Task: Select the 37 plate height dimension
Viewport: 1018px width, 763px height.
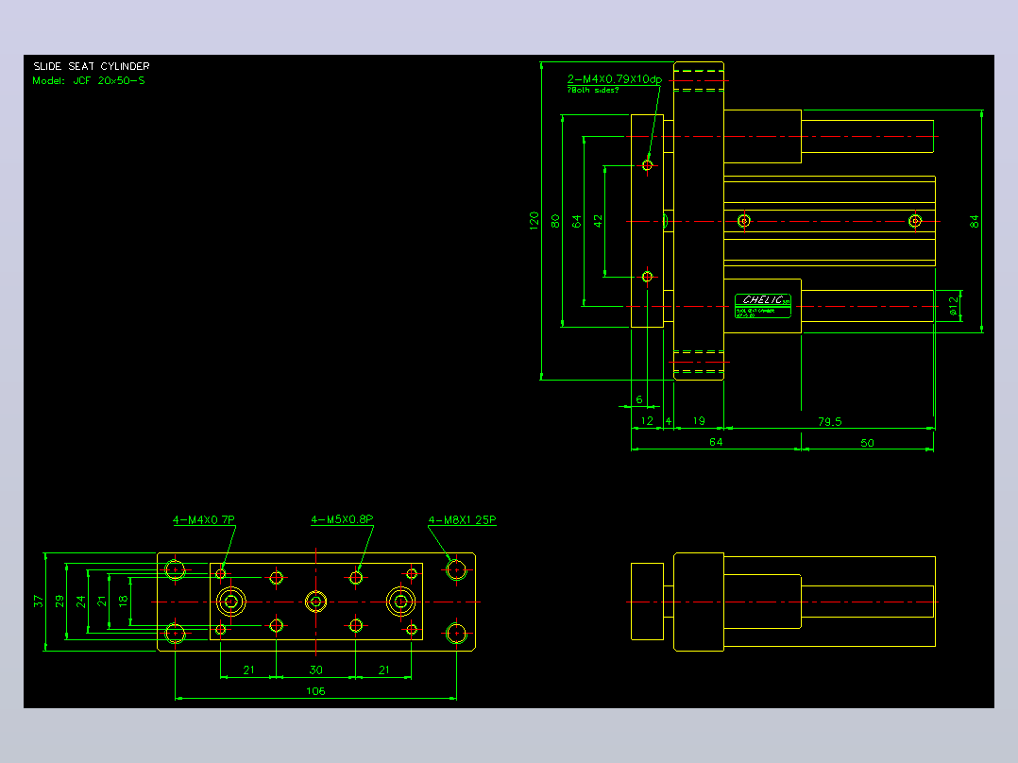Action: pyautogui.click(x=39, y=602)
